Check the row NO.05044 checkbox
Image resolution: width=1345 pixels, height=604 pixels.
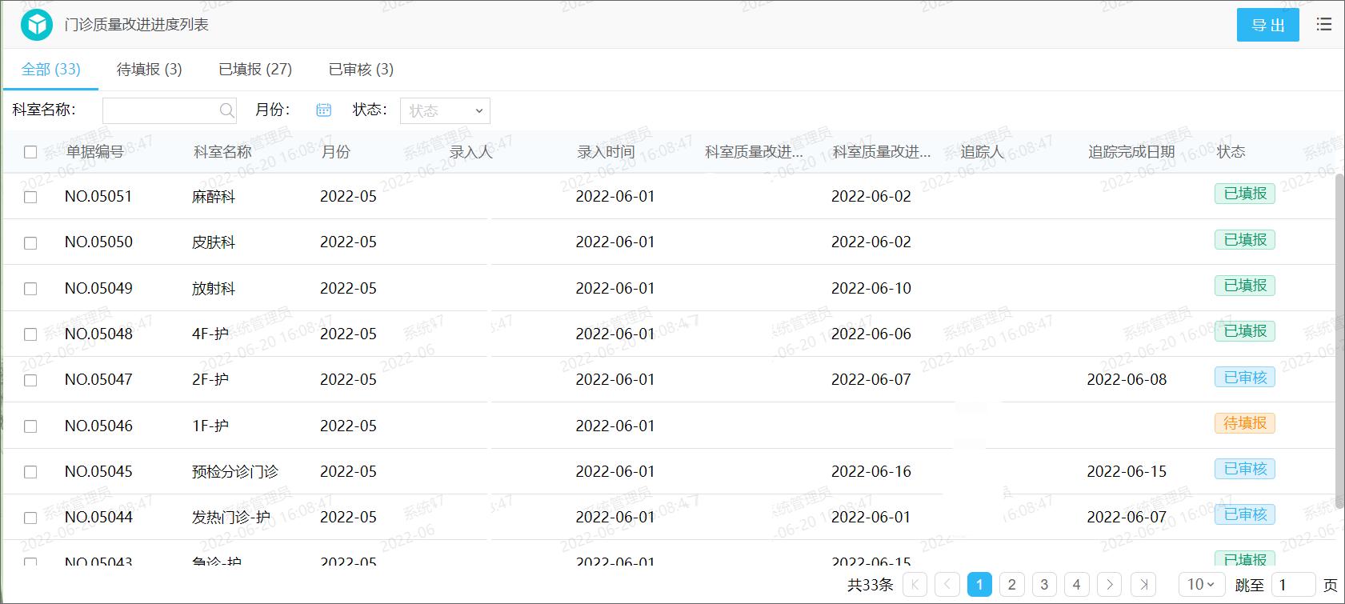[x=30, y=518]
